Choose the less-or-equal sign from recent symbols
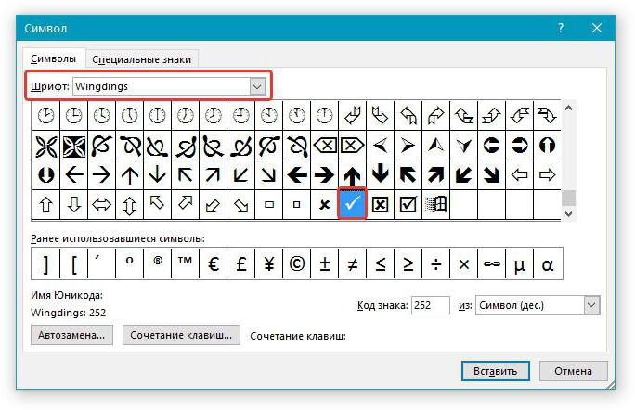635x410 pixels. point(381,263)
